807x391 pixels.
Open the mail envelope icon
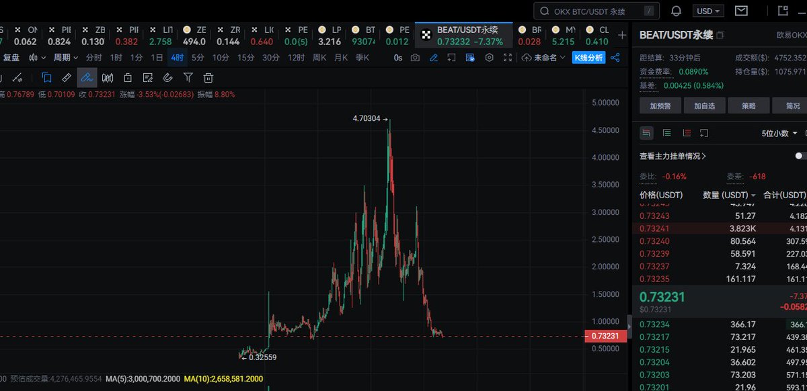tap(741, 11)
